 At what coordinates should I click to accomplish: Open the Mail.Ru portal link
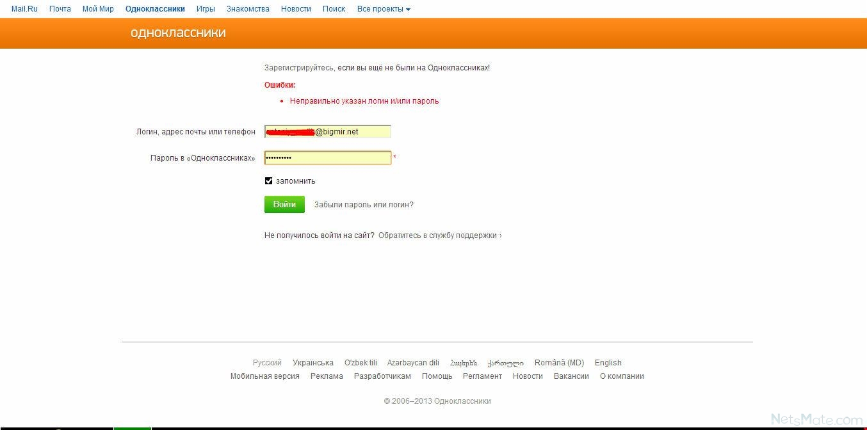24,9
